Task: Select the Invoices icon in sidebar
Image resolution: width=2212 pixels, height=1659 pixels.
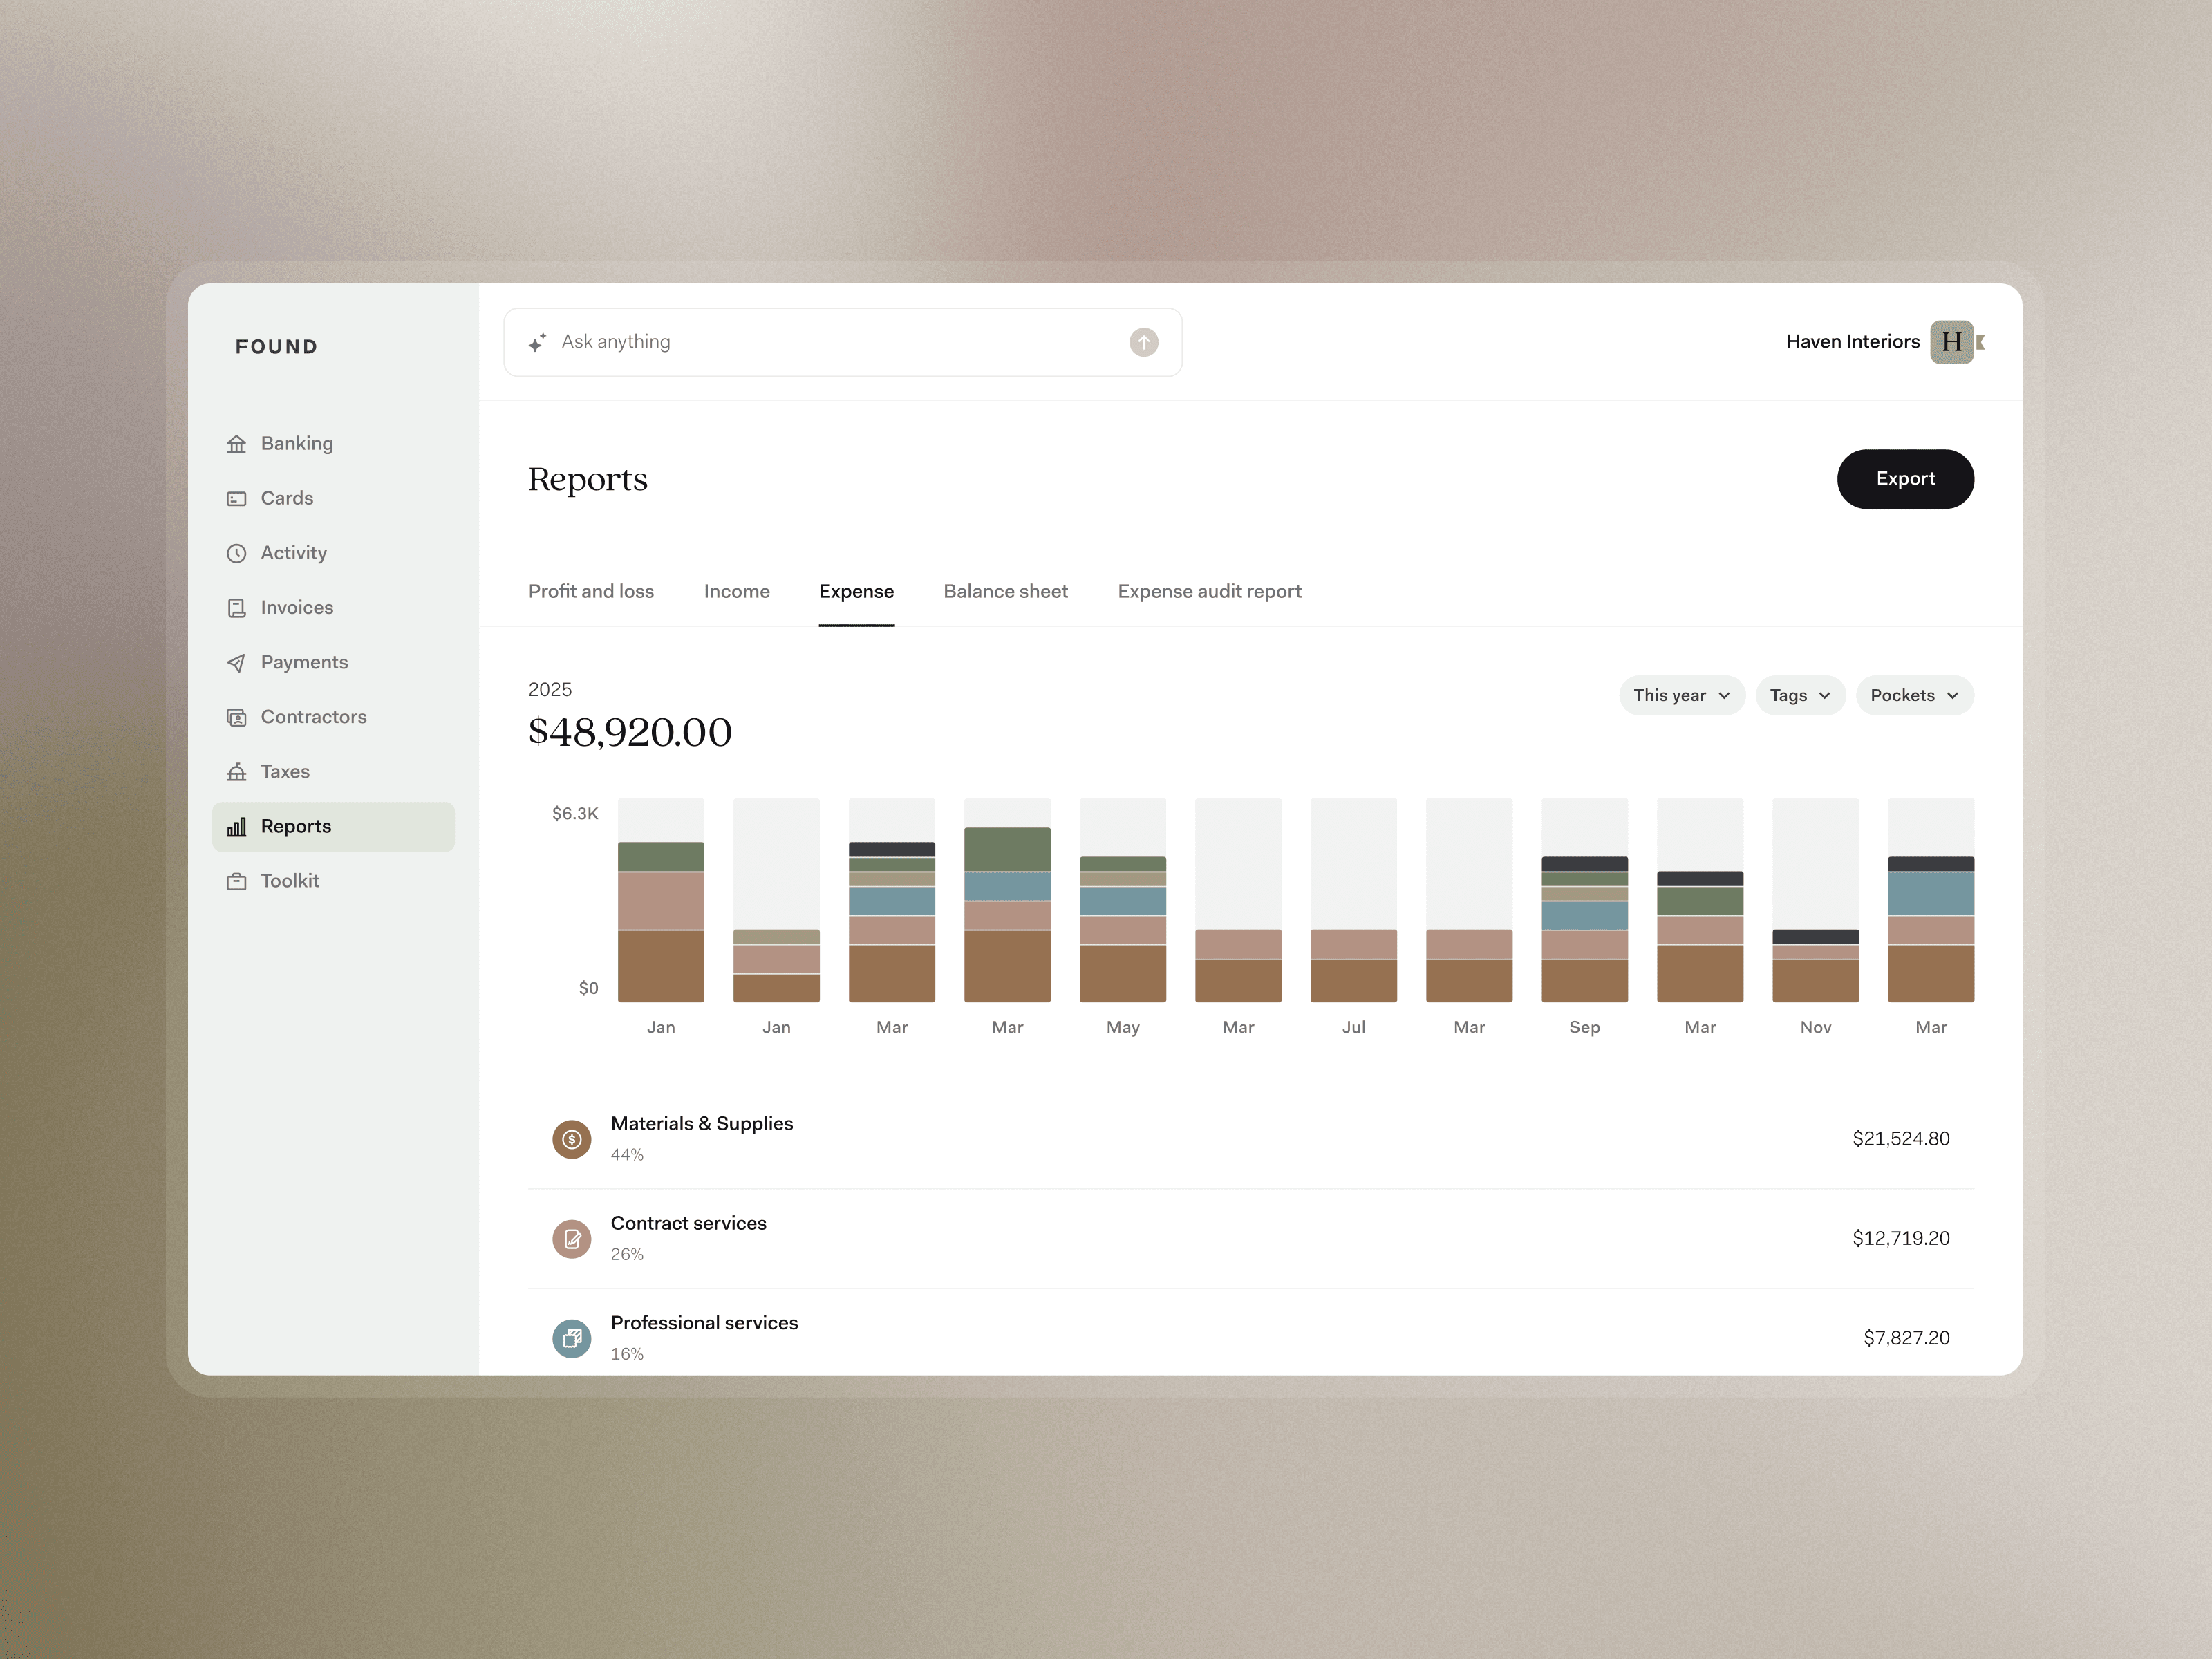Action: point(236,608)
